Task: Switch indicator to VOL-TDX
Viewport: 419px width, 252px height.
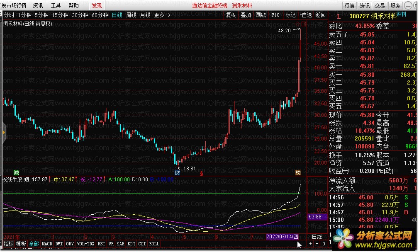Action: [x=86, y=244]
